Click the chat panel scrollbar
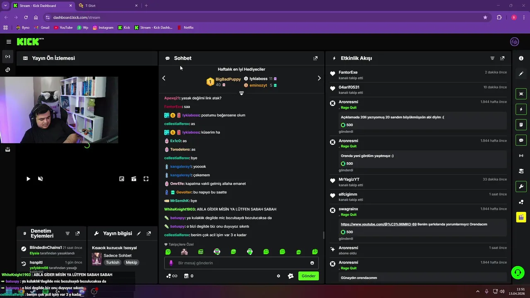The height and width of the screenshot is (298, 530). pos(323,235)
